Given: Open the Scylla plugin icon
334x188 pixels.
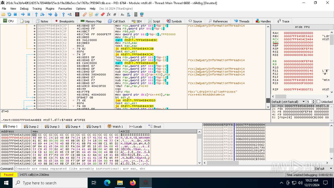Looking at the screenshot, I should coord(77,14).
